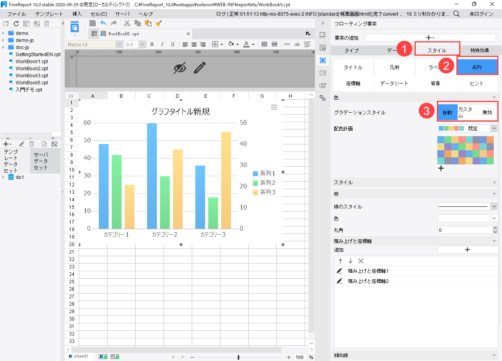
Task: Center-align the text
Action: [x=194, y=44]
